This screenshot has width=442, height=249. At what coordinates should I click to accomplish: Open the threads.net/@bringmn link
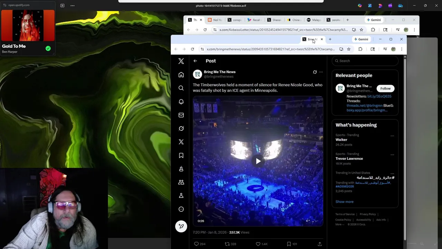click(x=364, y=105)
